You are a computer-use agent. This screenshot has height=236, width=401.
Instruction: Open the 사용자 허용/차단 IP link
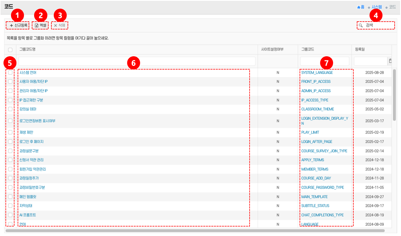34,82
